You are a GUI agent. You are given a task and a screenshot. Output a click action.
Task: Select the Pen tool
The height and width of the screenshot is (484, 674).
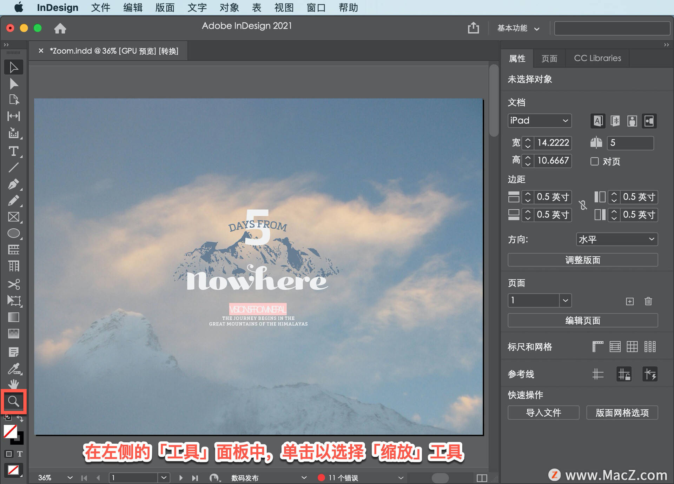(14, 184)
